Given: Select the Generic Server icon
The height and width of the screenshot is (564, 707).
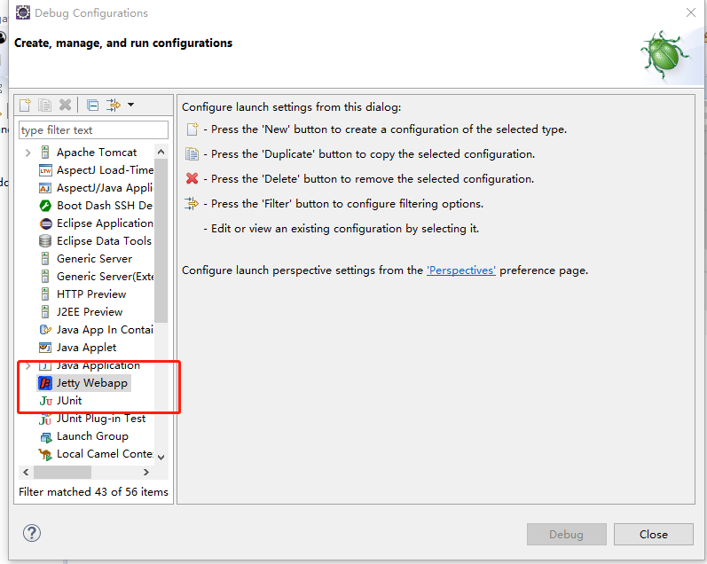Looking at the screenshot, I should (45, 259).
